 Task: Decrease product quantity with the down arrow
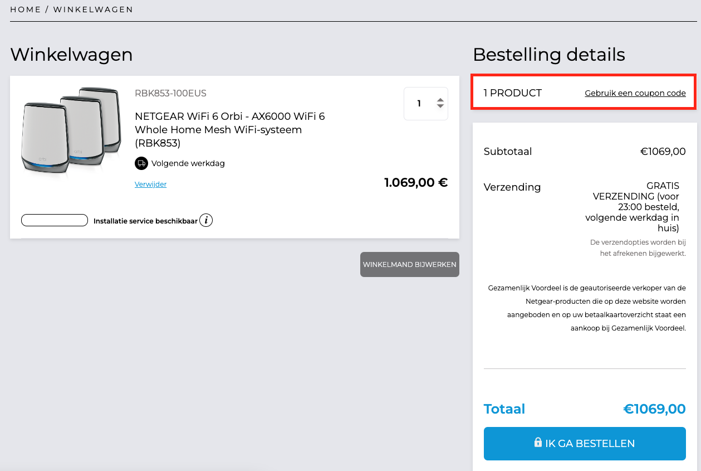tap(440, 106)
